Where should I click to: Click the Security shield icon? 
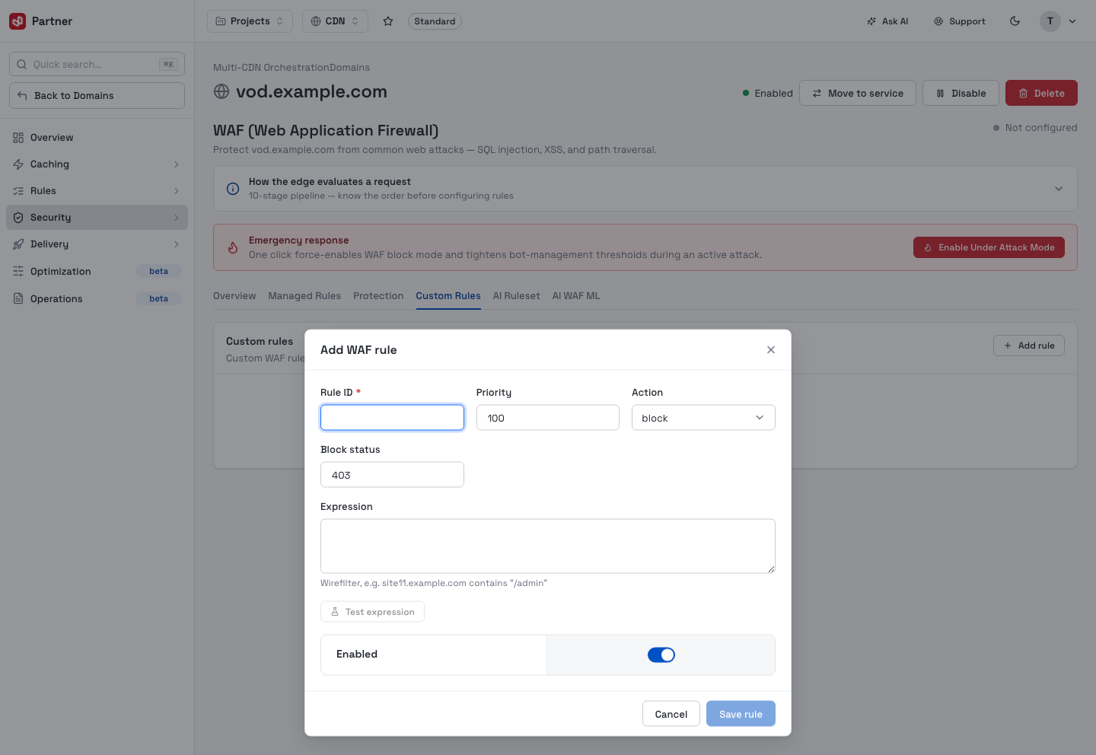click(x=18, y=218)
